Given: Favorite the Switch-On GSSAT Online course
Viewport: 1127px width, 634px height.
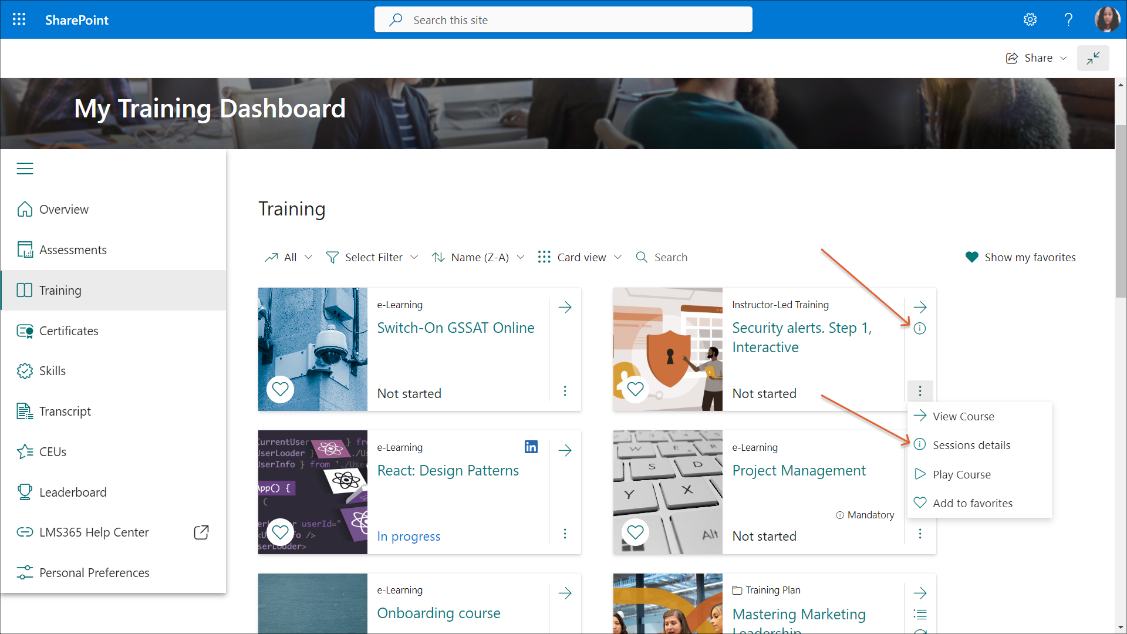Looking at the screenshot, I should tap(281, 389).
